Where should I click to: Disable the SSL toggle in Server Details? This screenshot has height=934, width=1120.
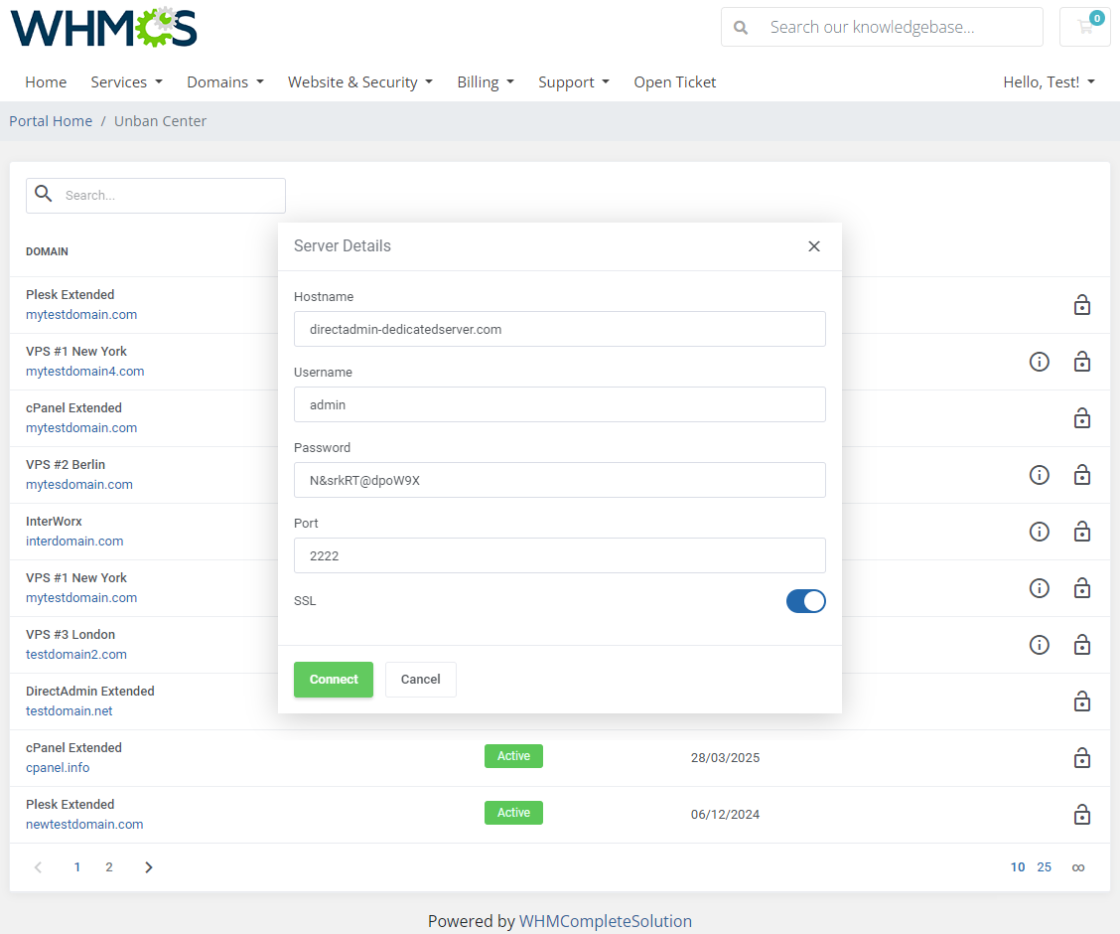coord(805,601)
